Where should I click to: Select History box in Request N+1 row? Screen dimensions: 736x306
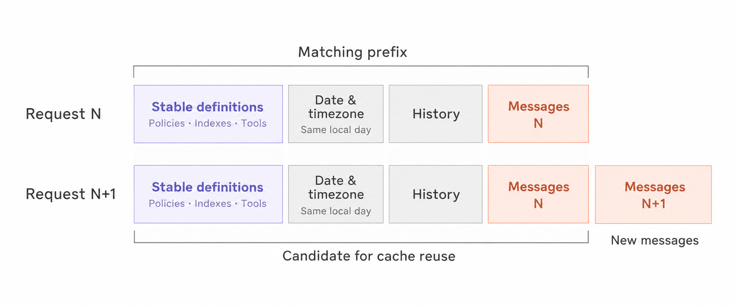(436, 194)
